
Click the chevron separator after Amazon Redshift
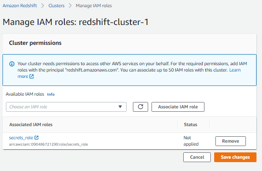coord(43,6)
